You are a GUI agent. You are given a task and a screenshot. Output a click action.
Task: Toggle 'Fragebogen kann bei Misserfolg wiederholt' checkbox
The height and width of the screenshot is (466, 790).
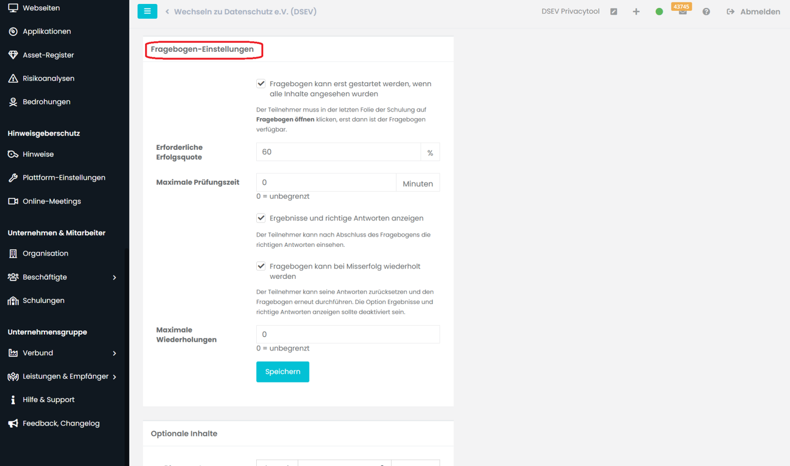pyautogui.click(x=261, y=267)
